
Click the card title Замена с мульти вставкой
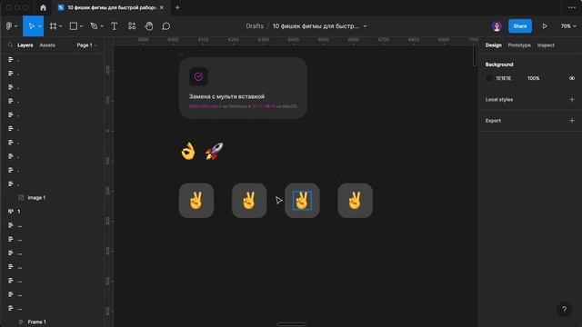coord(226,96)
